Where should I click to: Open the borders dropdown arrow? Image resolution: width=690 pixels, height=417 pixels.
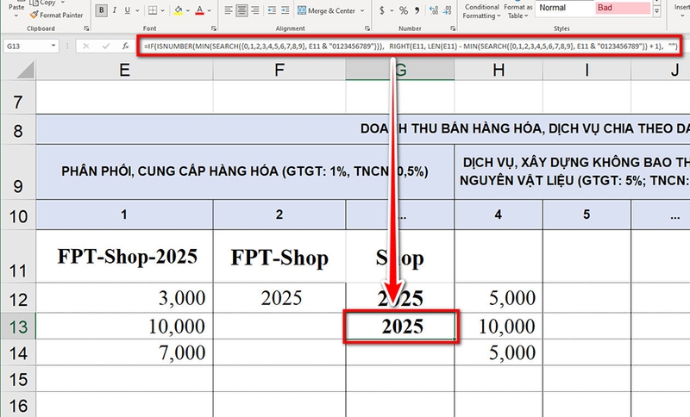(x=163, y=10)
